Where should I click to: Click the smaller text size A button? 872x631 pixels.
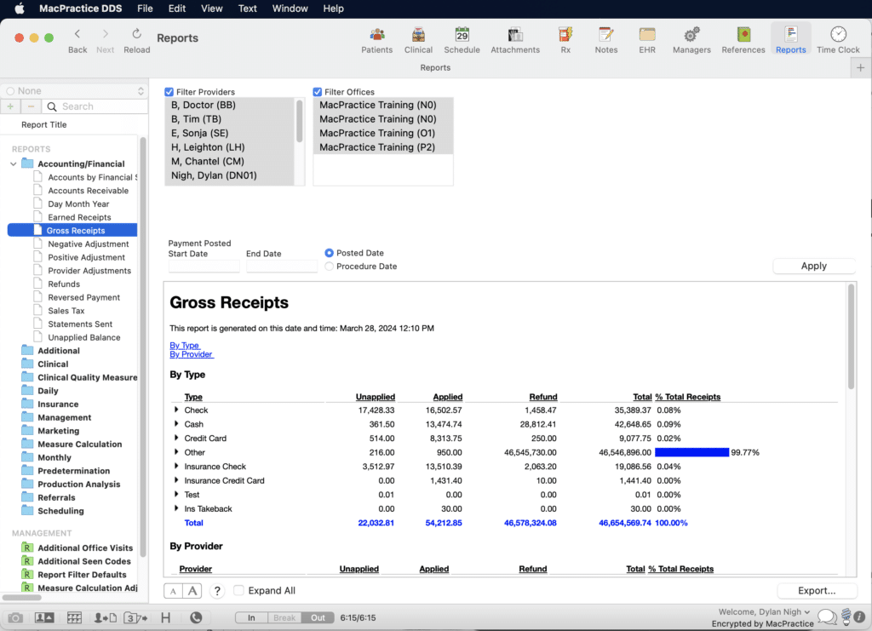point(173,591)
